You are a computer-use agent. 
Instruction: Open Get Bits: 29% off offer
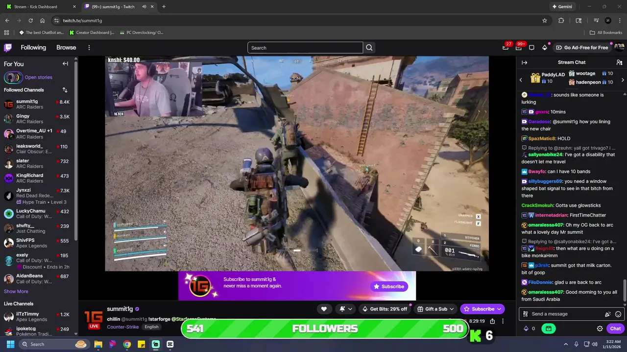click(x=385, y=309)
